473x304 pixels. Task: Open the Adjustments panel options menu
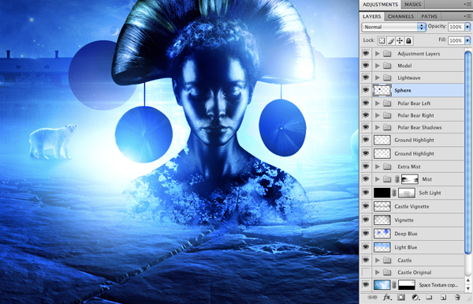click(467, 4)
